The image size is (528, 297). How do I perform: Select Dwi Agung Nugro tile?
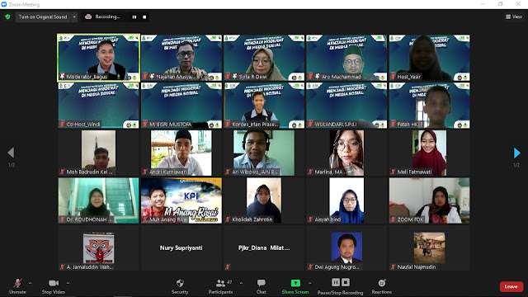tap(346, 247)
